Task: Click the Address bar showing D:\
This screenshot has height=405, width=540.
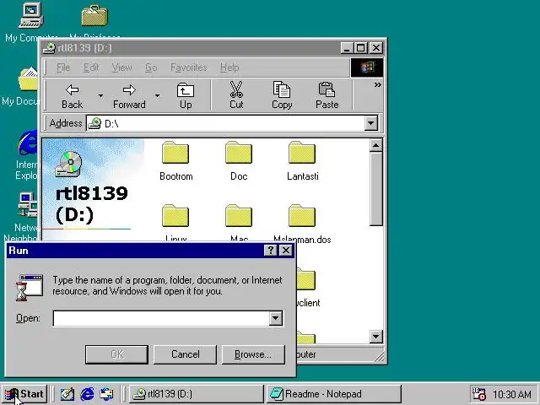Action: [225, 123]
